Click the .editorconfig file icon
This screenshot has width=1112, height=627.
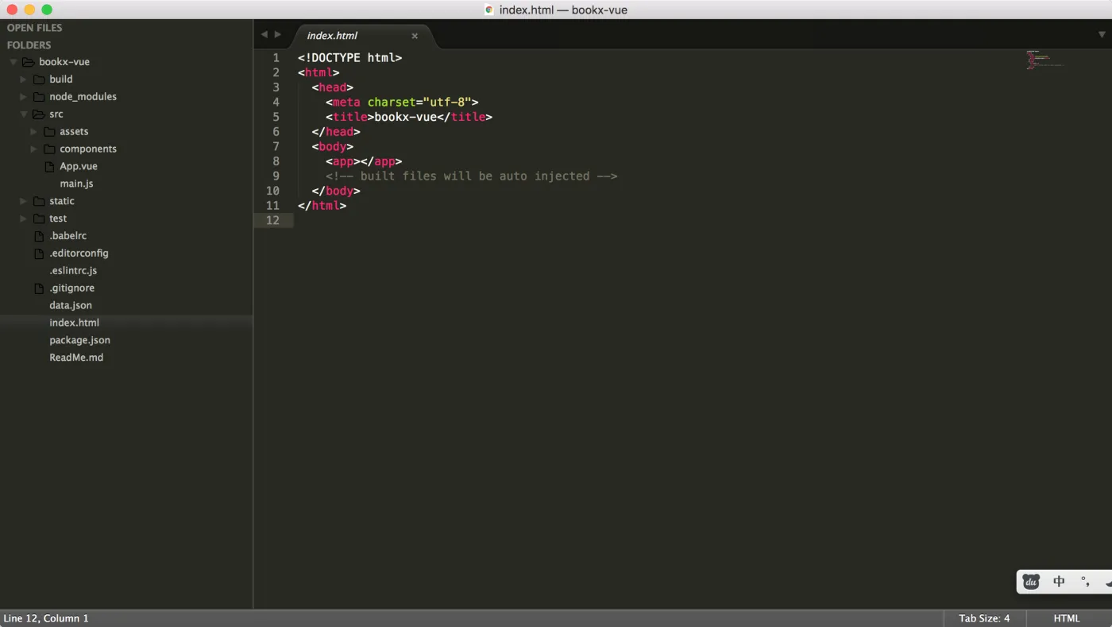tap(39, 254)
